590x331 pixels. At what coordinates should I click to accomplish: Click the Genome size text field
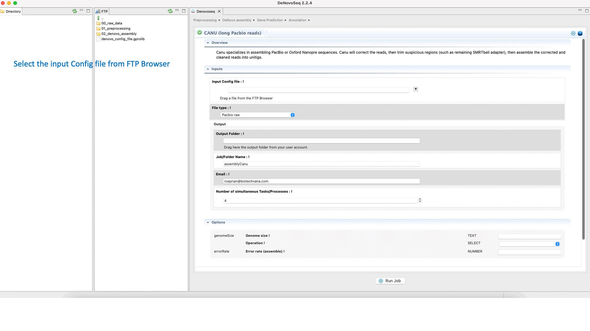pos(529,236)
